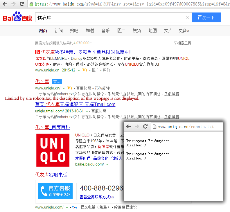Screen dimensions: 230x212
Task: Click 了解详情 under the Tmall result
Action: coord(172,117)
